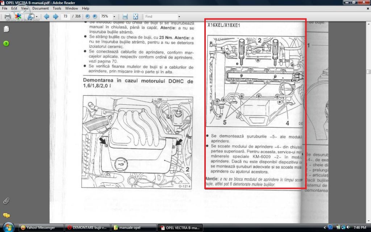Open the Windows Start orb

tap(9, 228)
